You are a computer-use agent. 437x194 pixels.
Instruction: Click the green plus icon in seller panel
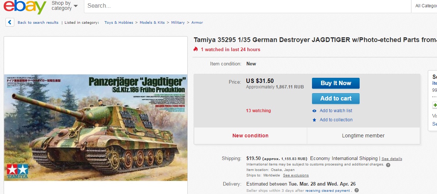coord(435,105)
